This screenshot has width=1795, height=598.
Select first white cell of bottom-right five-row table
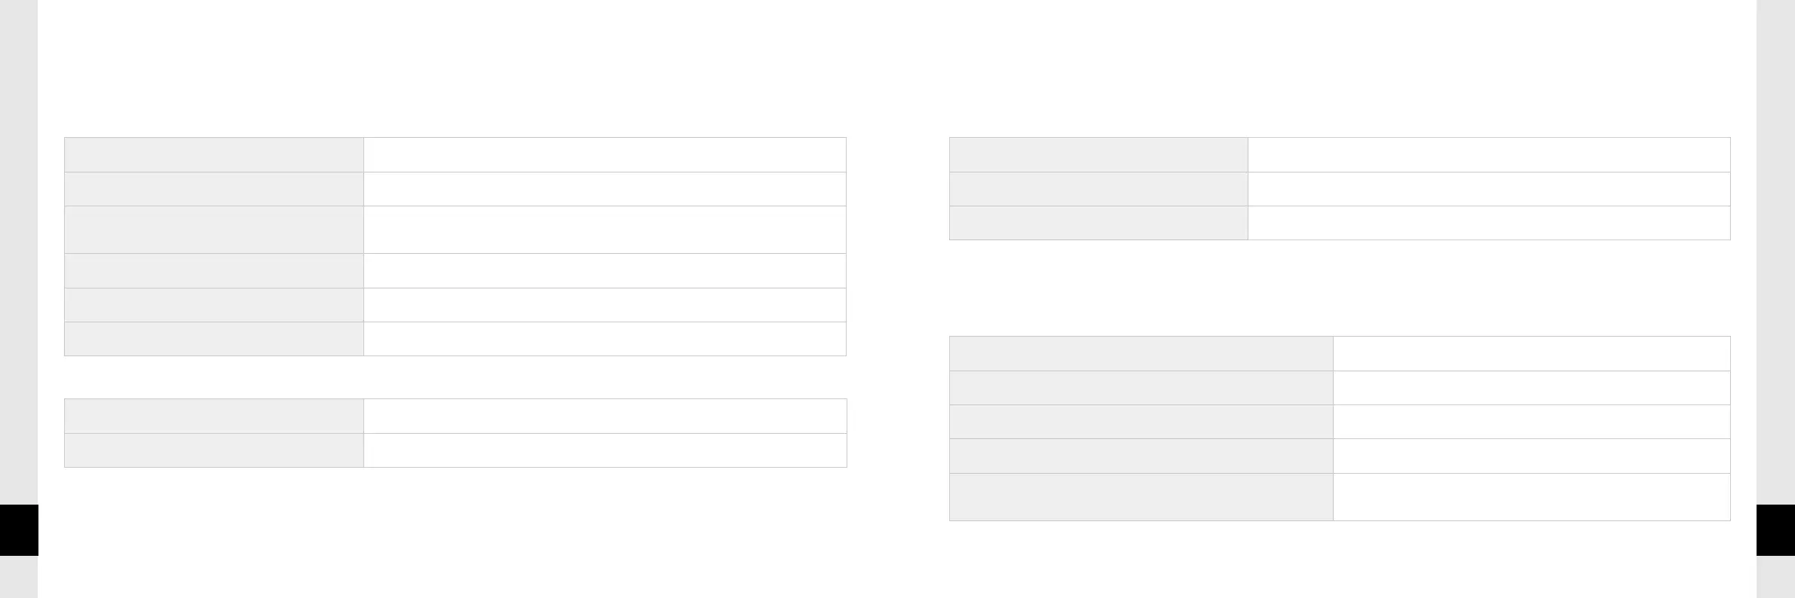tap(1531, 353)
